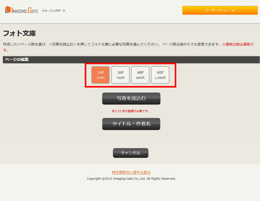Screen dimensions: 260x201
Task: Click the Imaging Gate logo
Action: point(22,10)
